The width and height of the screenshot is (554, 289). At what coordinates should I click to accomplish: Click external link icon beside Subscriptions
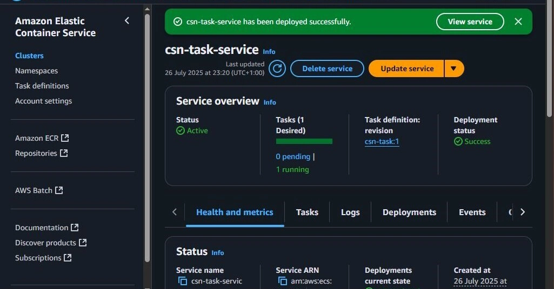coord(68,258)
